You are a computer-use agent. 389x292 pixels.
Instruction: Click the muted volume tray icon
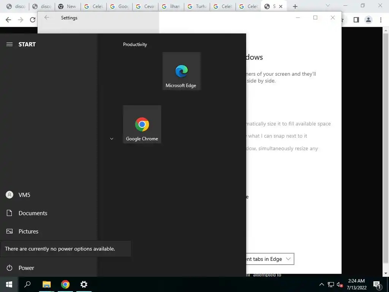coord(340,284)
